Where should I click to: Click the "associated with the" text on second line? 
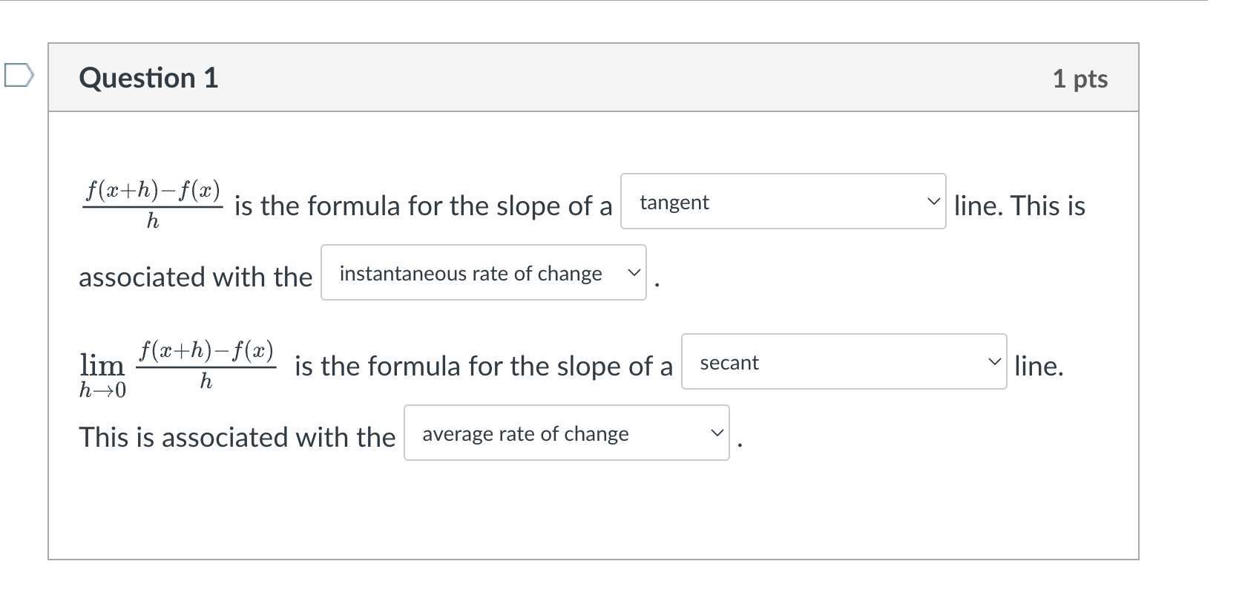[x=196, y=277]
